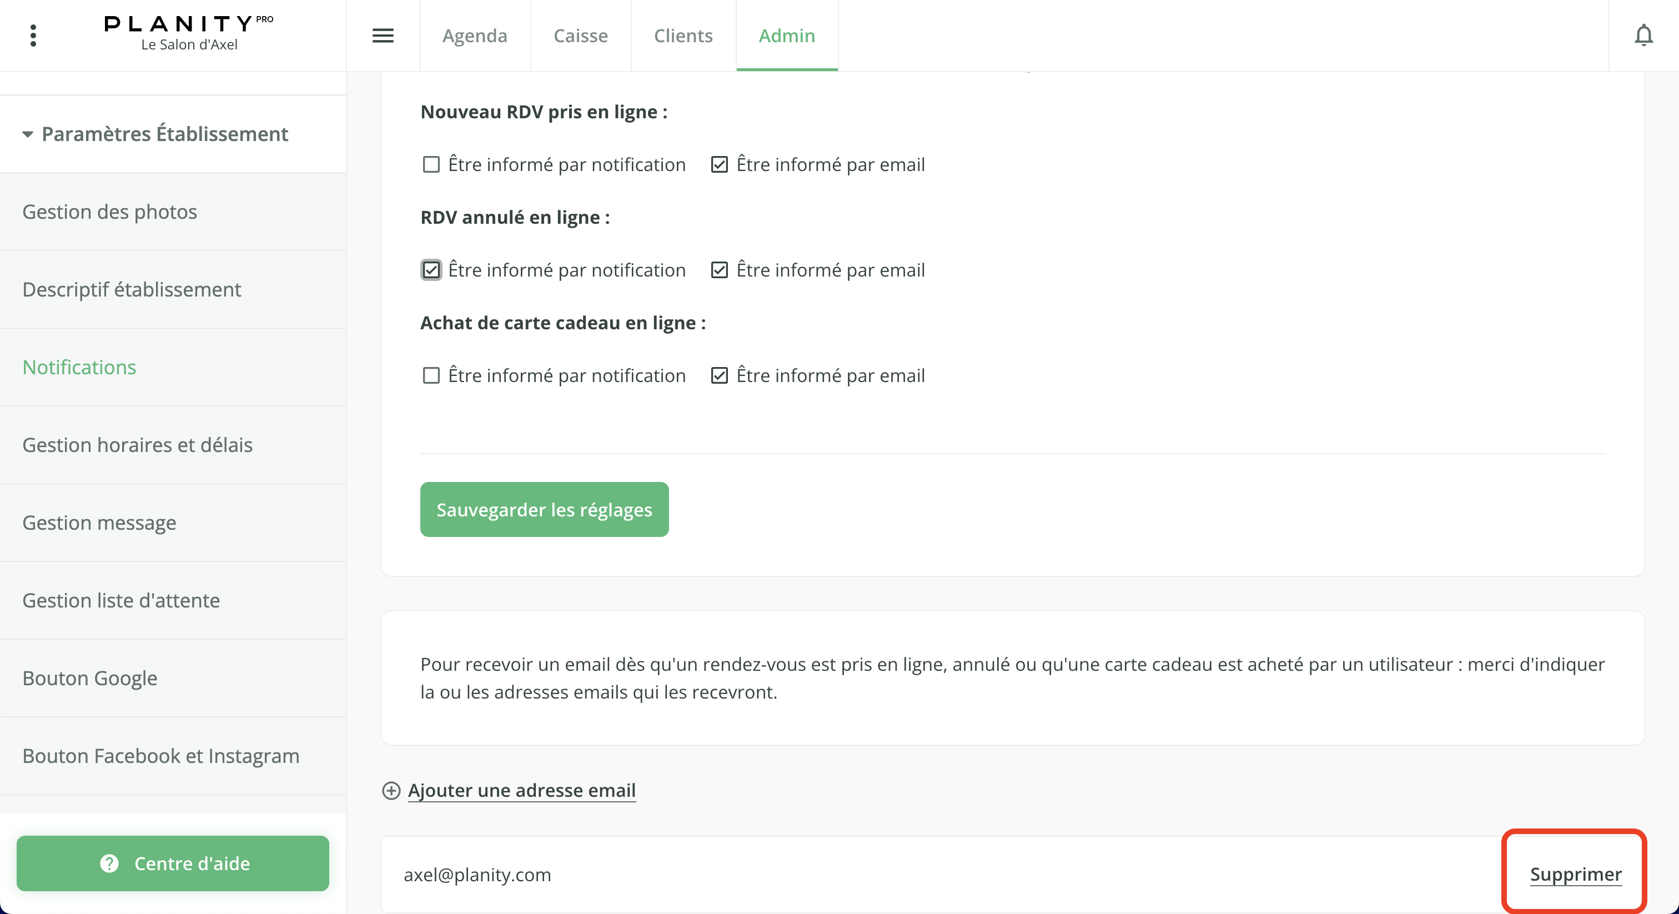This screenshot has width=1679, height=914.
Task: Open the Caisse tab
Action: [x=580, y=35]
